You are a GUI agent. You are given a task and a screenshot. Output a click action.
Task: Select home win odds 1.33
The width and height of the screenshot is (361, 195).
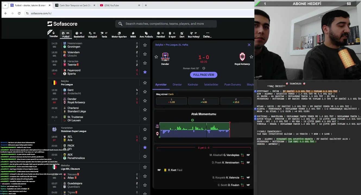171,101
